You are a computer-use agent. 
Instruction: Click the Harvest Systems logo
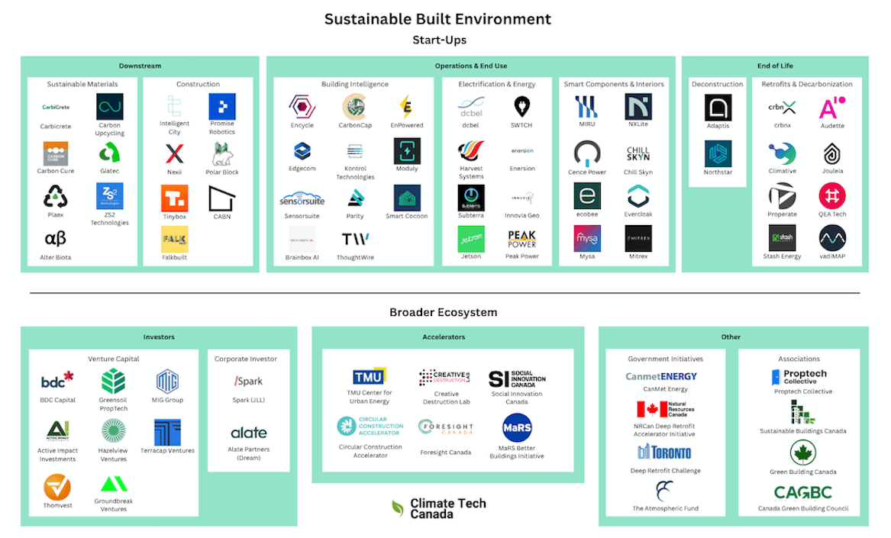pyautogui.click(x=471, y=151)
